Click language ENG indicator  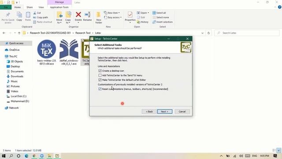click(255, 156)
